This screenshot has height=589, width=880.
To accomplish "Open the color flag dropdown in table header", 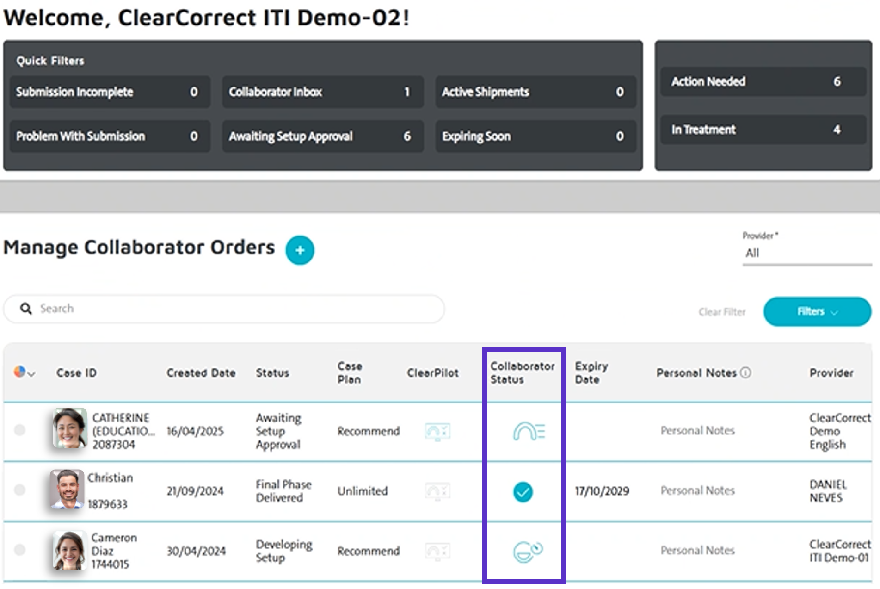I will [x=25, y=372].
